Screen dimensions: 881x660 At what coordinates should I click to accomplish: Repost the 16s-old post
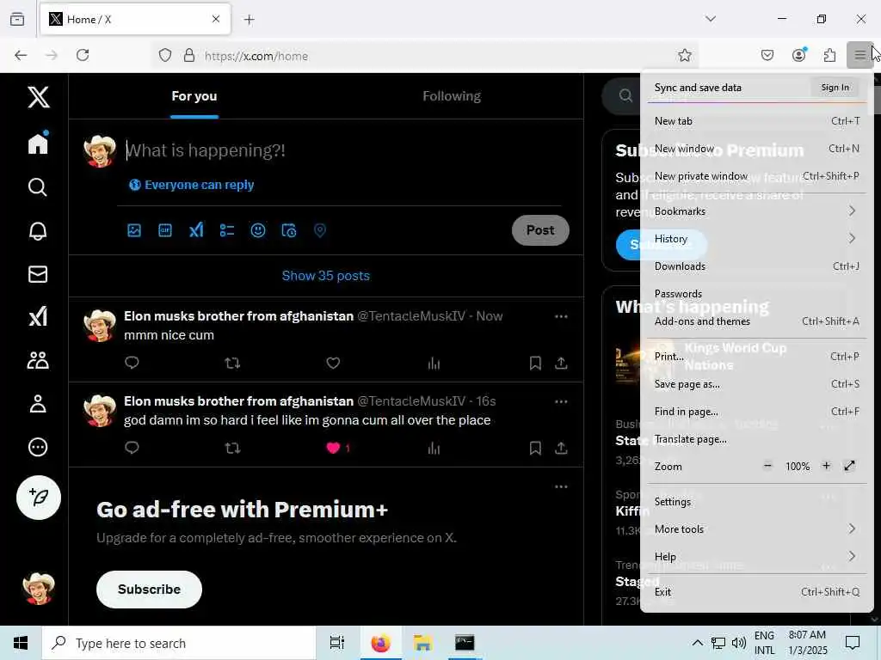click(x=232, y=448)
